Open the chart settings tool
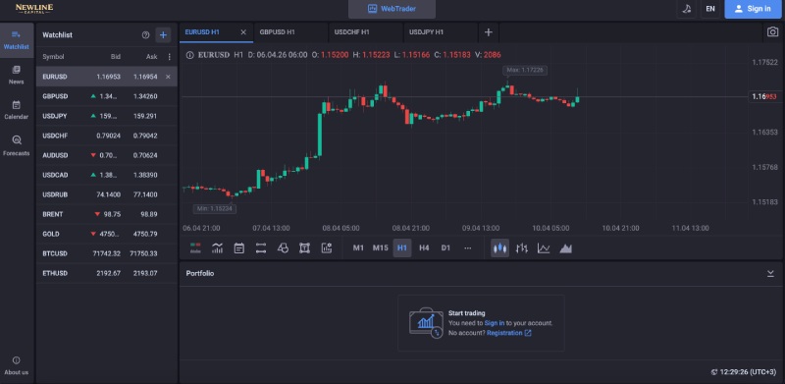This screenshot has width=785, height=384. (x=327, y=247)
